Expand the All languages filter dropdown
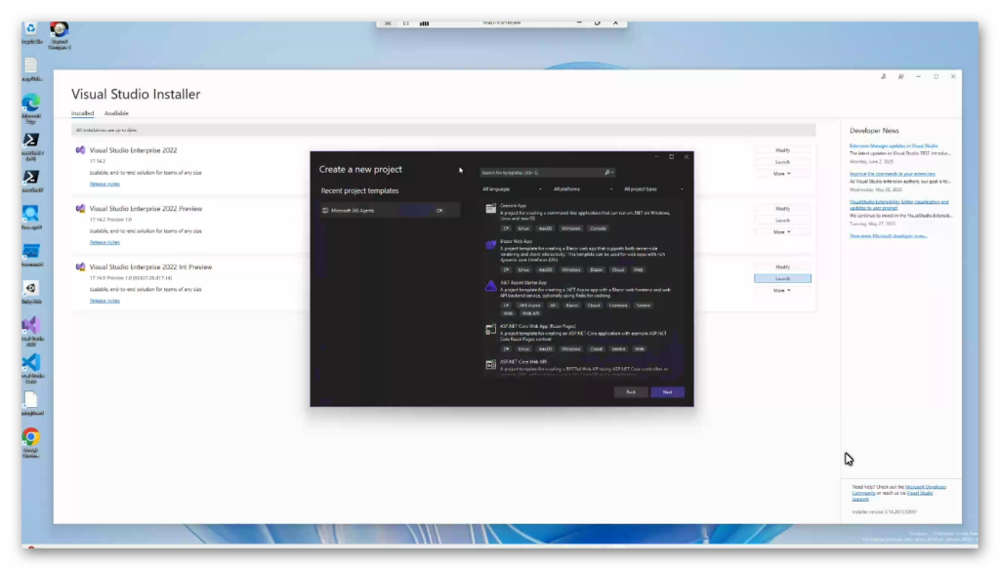This screenshot has height=570, width=1000. click(512, 189)
